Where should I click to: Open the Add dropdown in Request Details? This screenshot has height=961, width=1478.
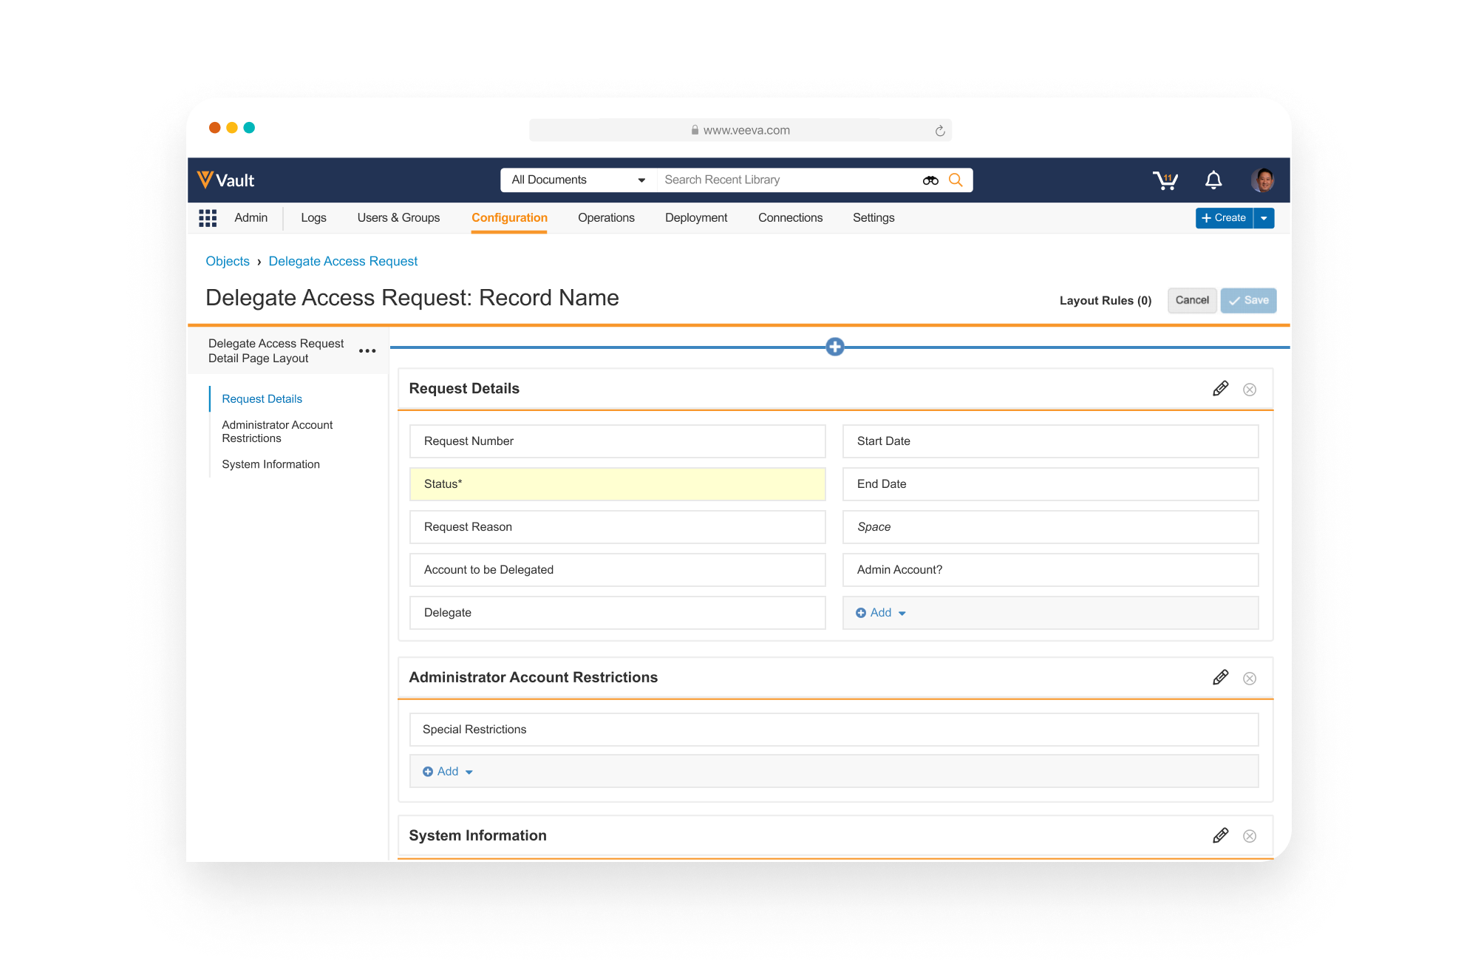pos(881,613)
